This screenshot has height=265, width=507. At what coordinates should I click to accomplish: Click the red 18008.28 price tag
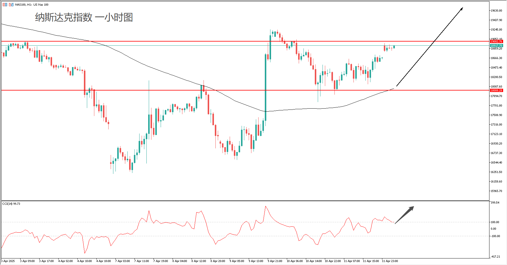click(x=496, y=90)
